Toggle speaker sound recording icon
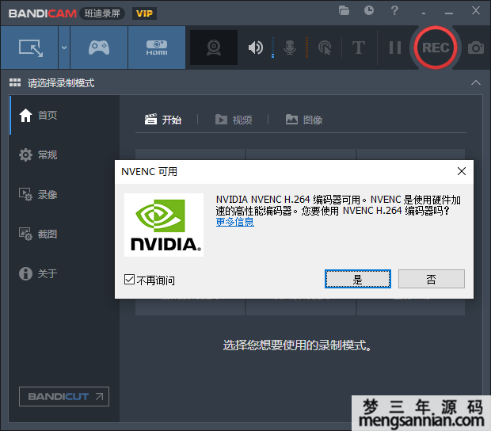The width and height of the screenshot is (491, 431). point(256,48)
